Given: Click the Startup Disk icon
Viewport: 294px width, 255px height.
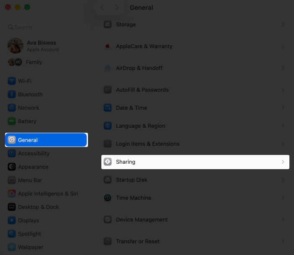Looking at the screenshot, I should coord(108,180).
